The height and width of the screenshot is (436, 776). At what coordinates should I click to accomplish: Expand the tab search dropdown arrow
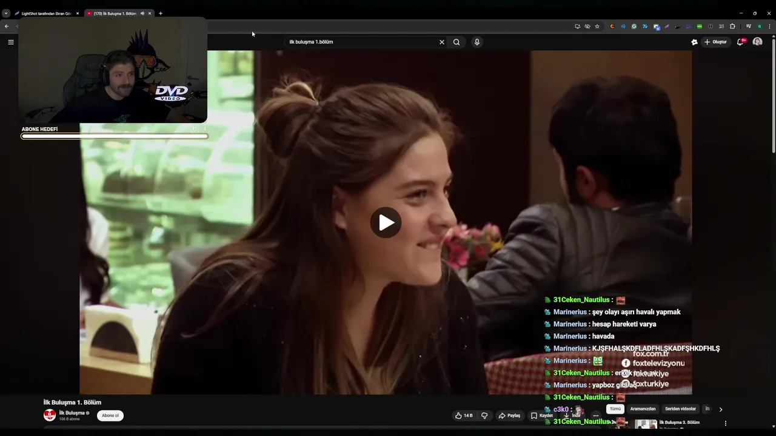click(5, 13)
